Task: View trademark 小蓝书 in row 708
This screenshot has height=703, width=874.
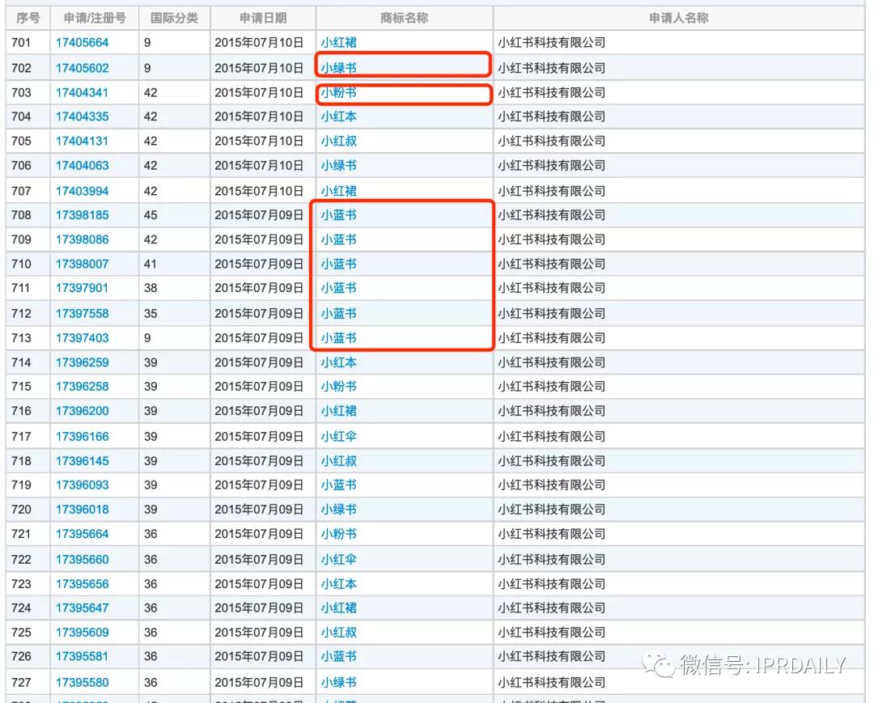Action: coord(338,215)
